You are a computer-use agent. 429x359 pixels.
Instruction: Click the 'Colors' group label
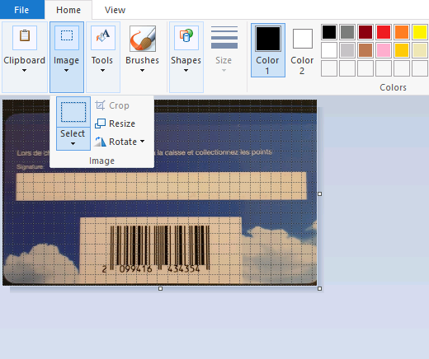393,87
